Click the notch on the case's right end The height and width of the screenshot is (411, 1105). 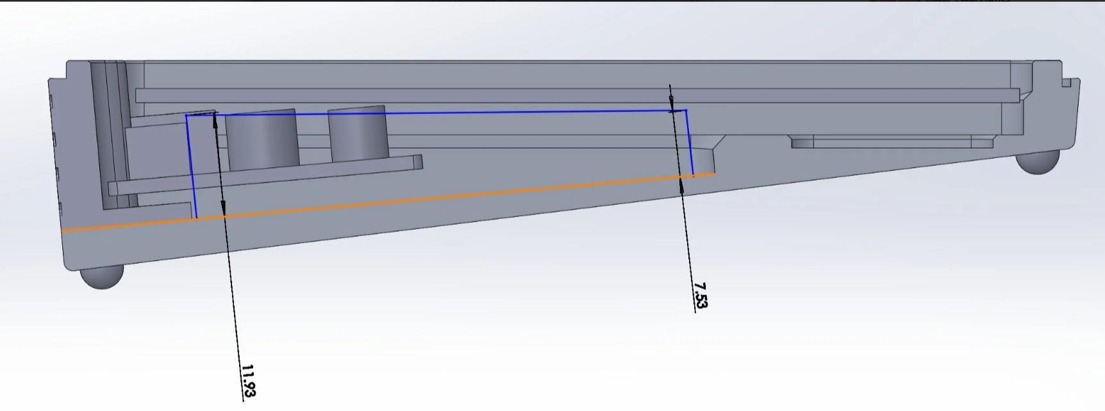click(x=1067, y=83)
